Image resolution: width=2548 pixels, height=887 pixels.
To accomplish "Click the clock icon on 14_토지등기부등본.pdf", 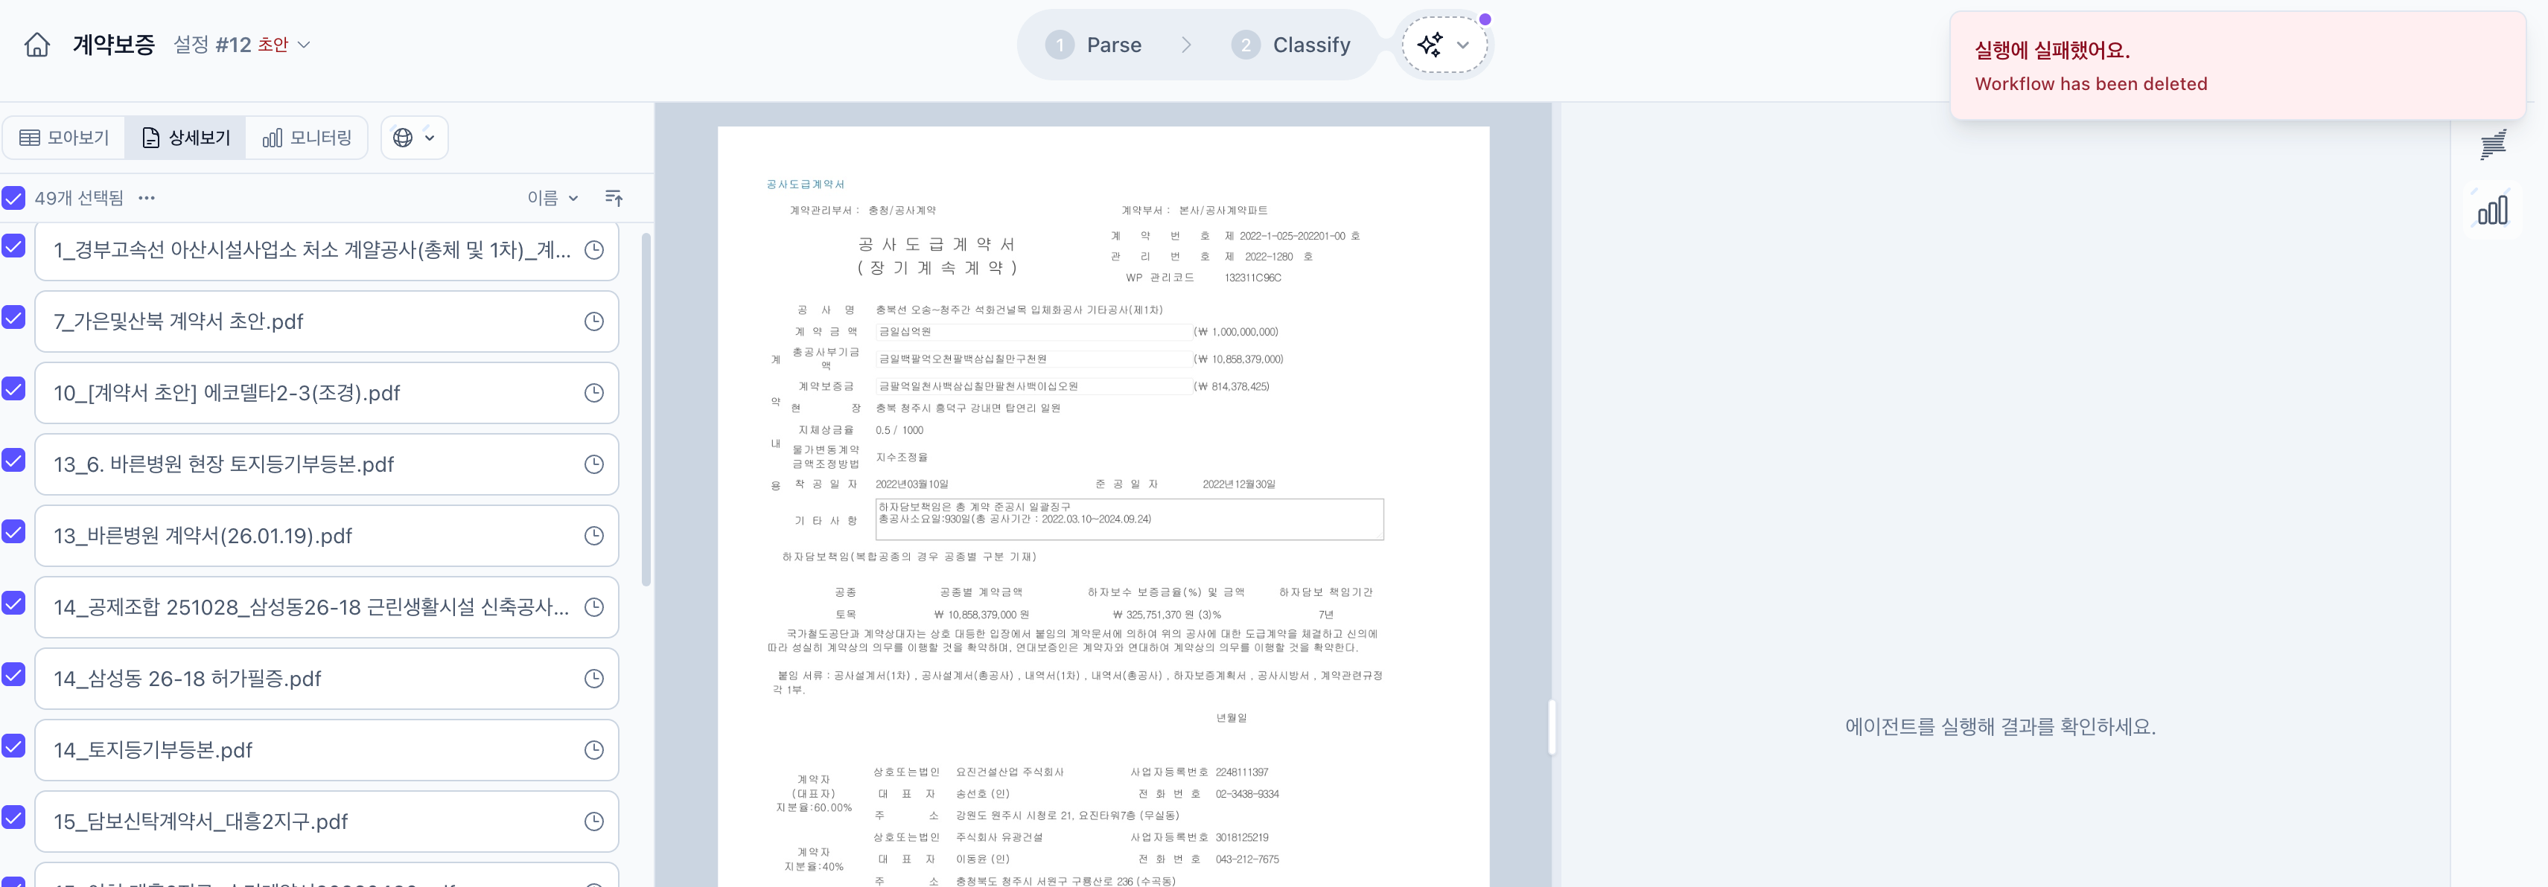I will (593, 749).
